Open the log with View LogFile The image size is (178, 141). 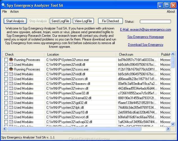(x=83, y=21)
